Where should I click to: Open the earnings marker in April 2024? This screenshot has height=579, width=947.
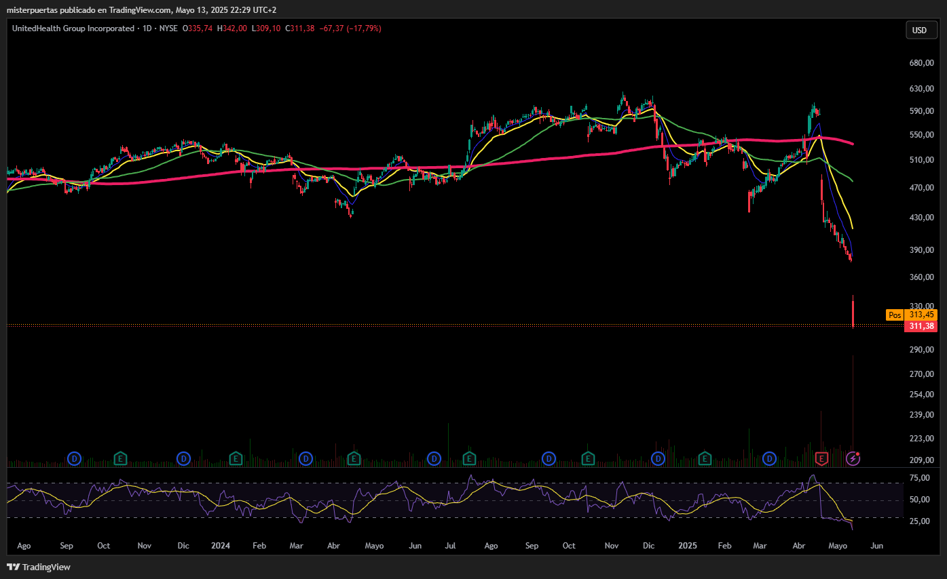[353, 459]
